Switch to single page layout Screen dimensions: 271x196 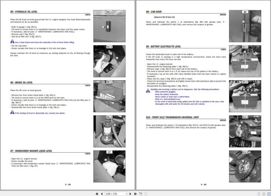pos(259,194)
